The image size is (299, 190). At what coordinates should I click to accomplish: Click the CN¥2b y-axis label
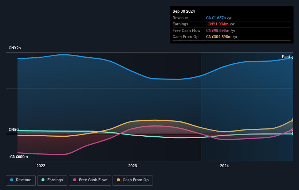pos(15,48)
